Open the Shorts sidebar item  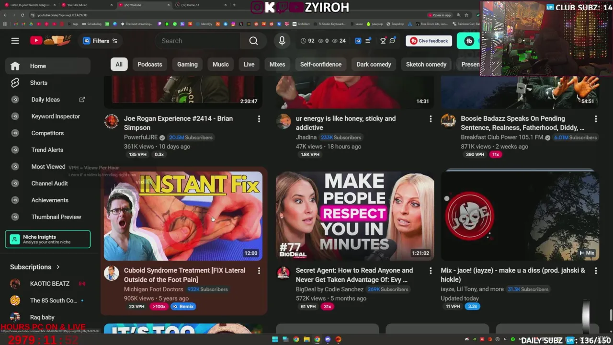coord(47,82)
